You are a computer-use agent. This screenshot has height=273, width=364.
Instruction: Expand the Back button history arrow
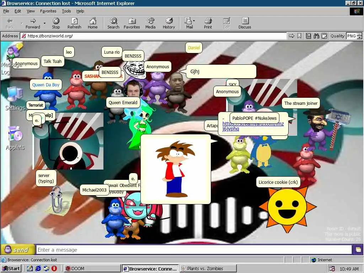click(22, 23)
